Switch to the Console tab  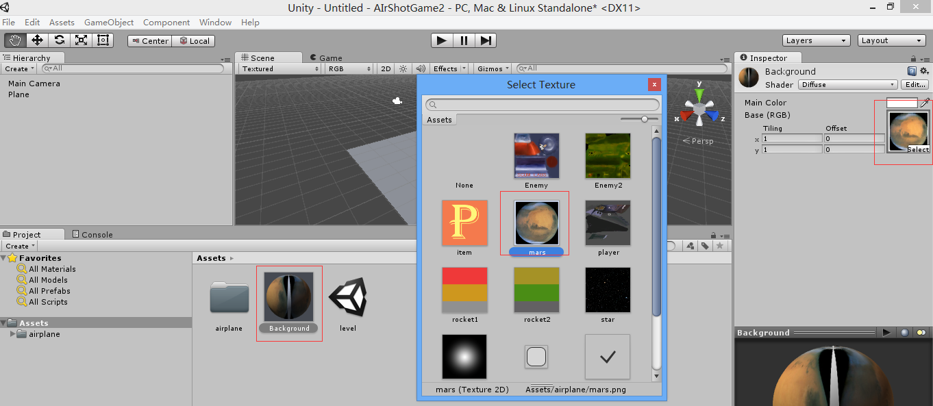(x=92, y=234)
